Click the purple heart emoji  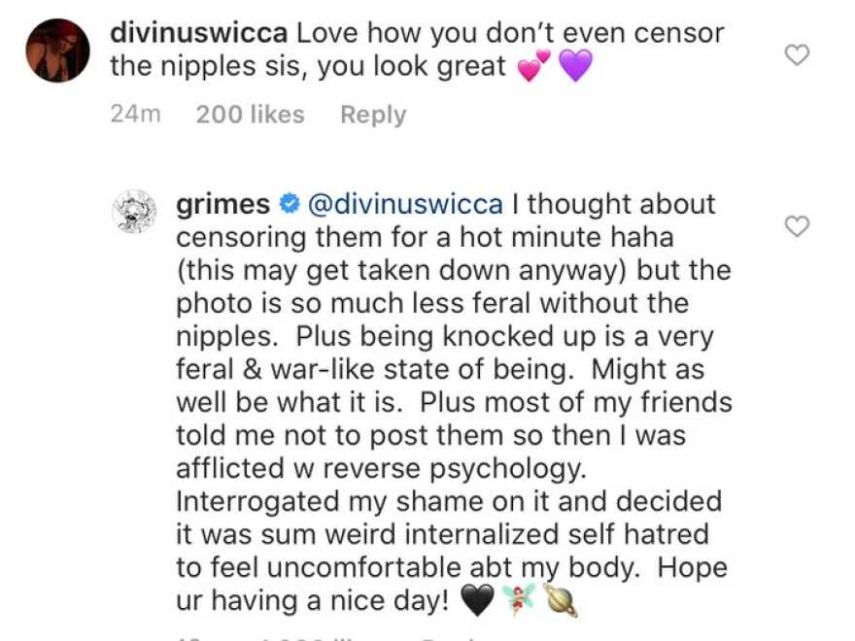tap(575, 65)
